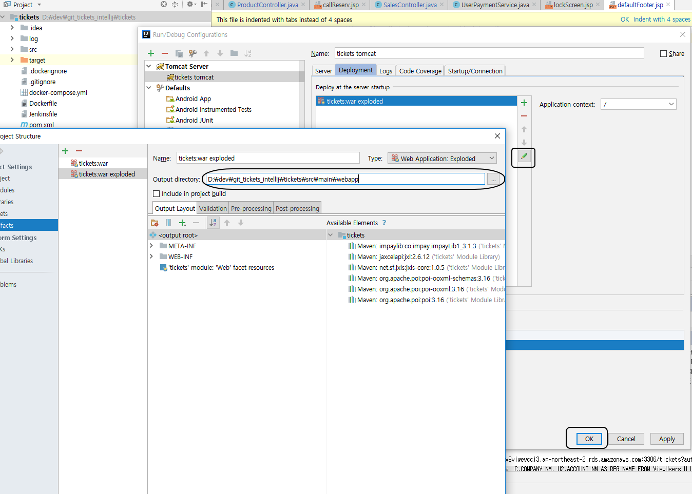Open Project panel settings gear

click(x=191, y=4)
